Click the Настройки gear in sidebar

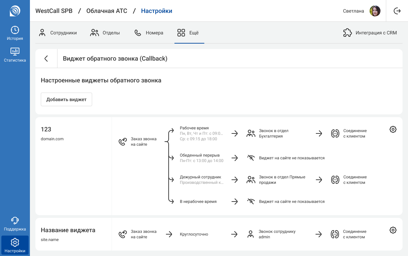15,242
